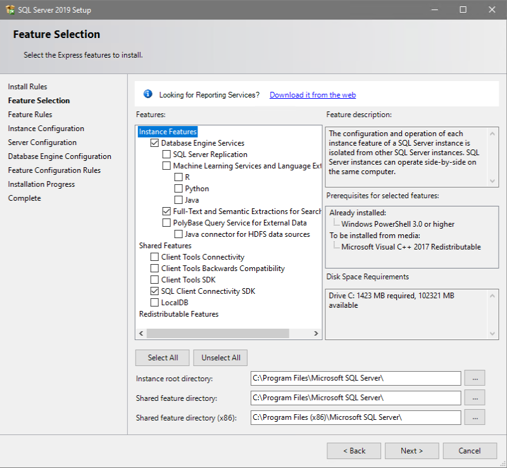Maximize the SQL Server 2019 Setup window
507x468 pixels.
click(x=463, y=9)
